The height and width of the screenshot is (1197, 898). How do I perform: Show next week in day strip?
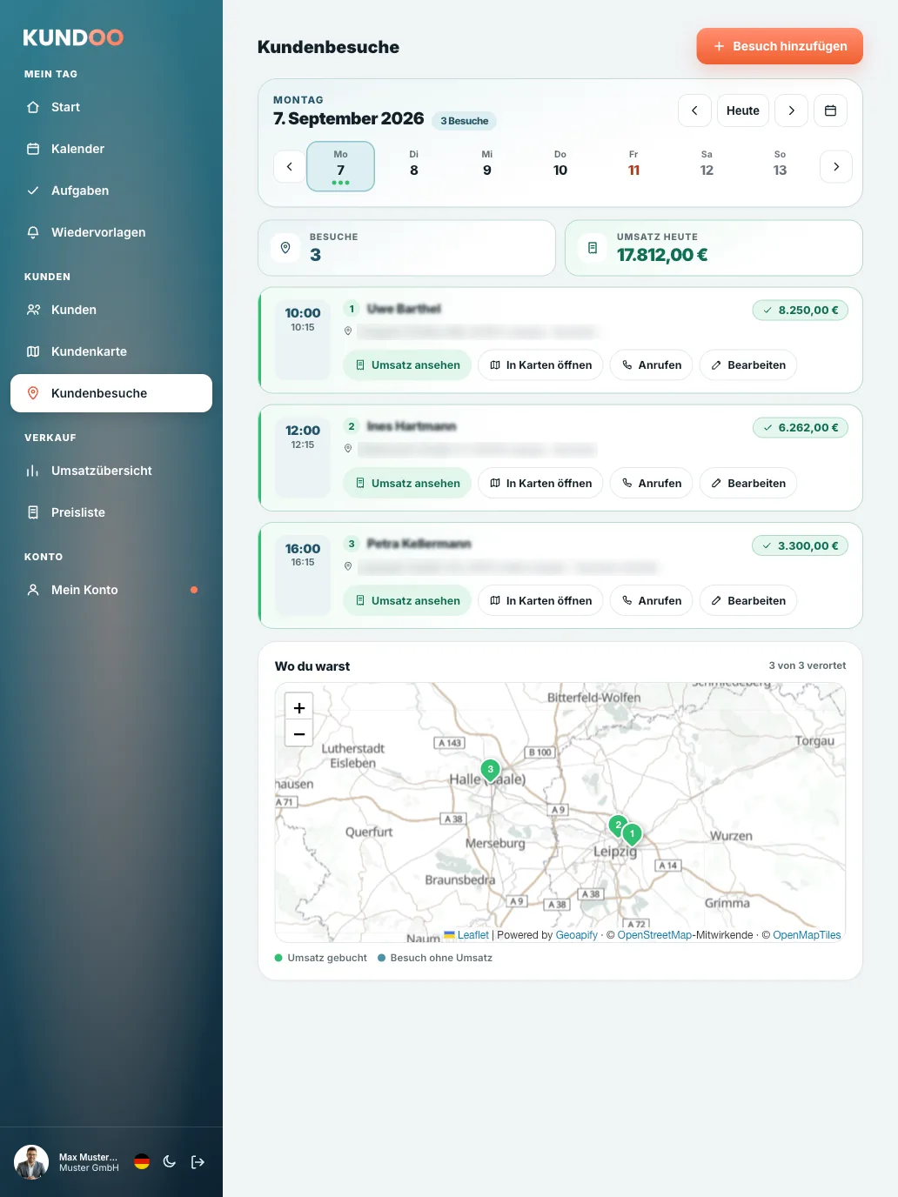point(836,166)
